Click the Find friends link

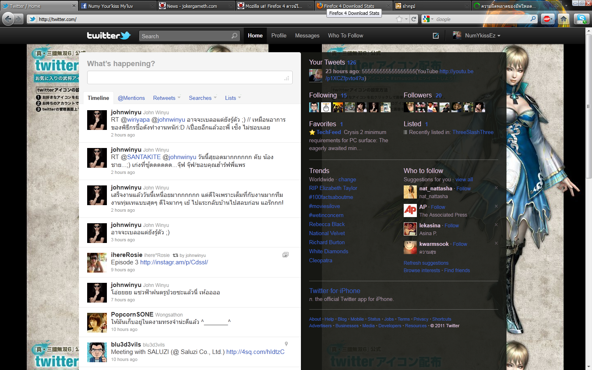[x=457, y=271]
